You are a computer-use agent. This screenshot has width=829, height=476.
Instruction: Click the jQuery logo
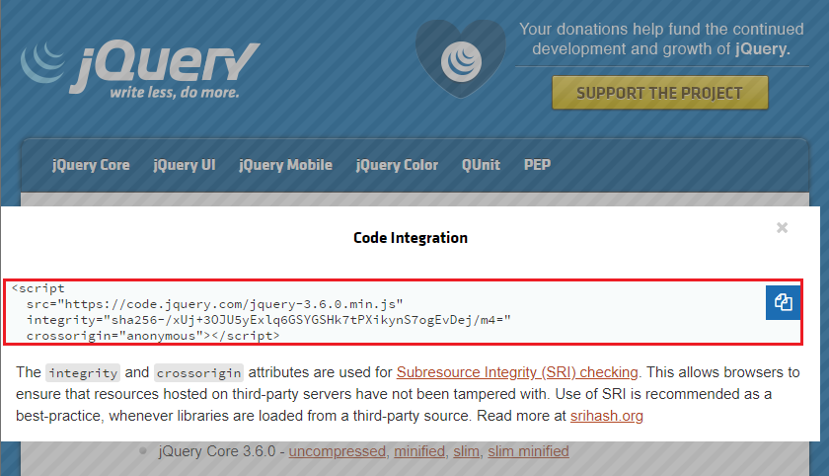coord(140,70)
